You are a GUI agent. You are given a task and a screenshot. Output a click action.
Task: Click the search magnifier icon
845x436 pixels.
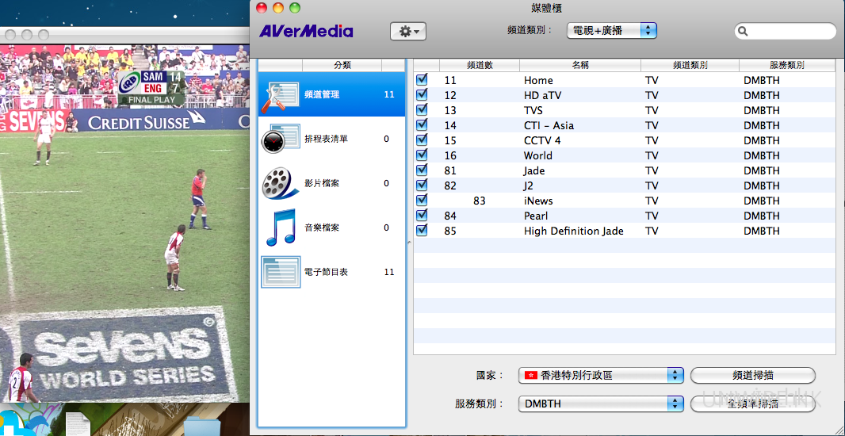[x=744, y=32]
